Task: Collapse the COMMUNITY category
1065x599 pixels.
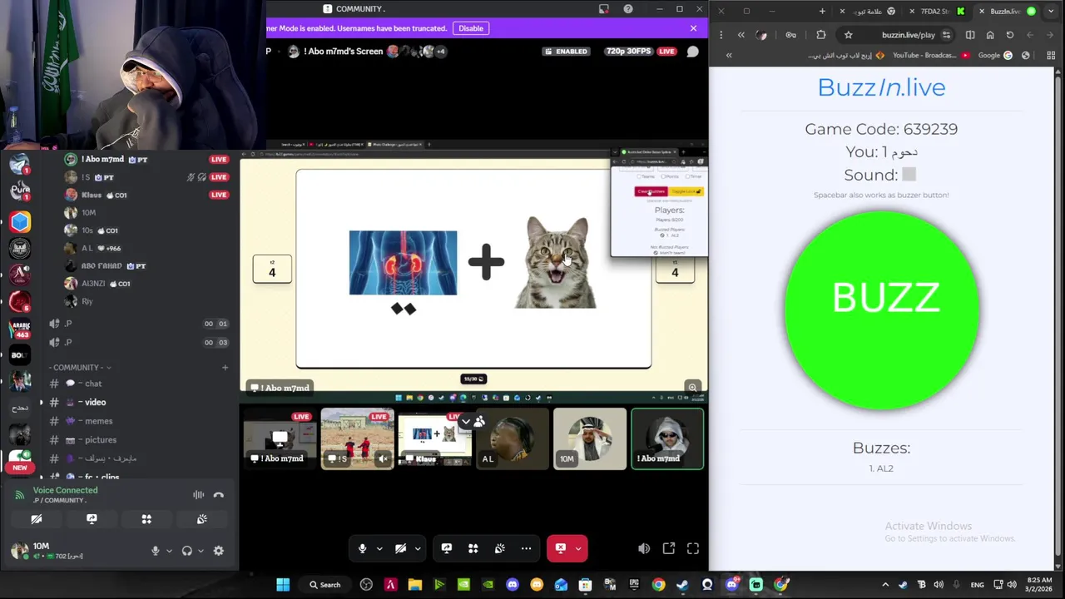Action: pyautogui.click(x=80, y=367)
